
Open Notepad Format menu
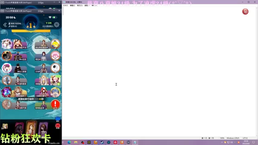[80, 5]
